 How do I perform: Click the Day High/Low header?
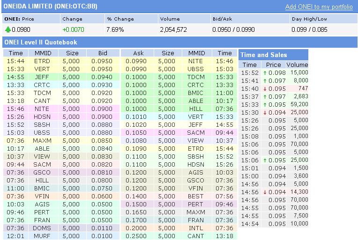click(x=309, y=19)
